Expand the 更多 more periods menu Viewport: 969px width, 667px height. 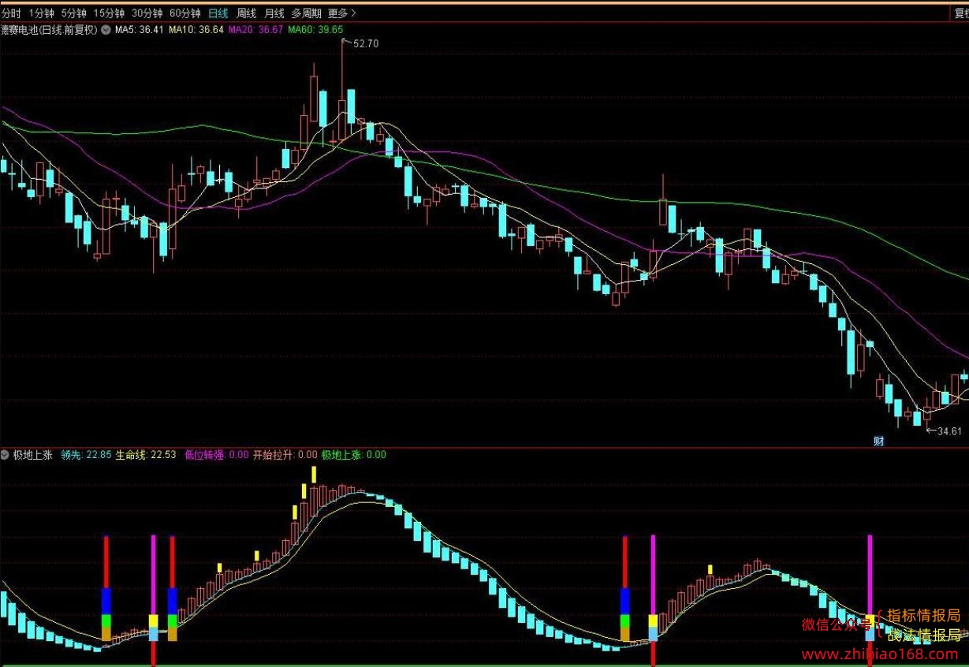point(341,13)
